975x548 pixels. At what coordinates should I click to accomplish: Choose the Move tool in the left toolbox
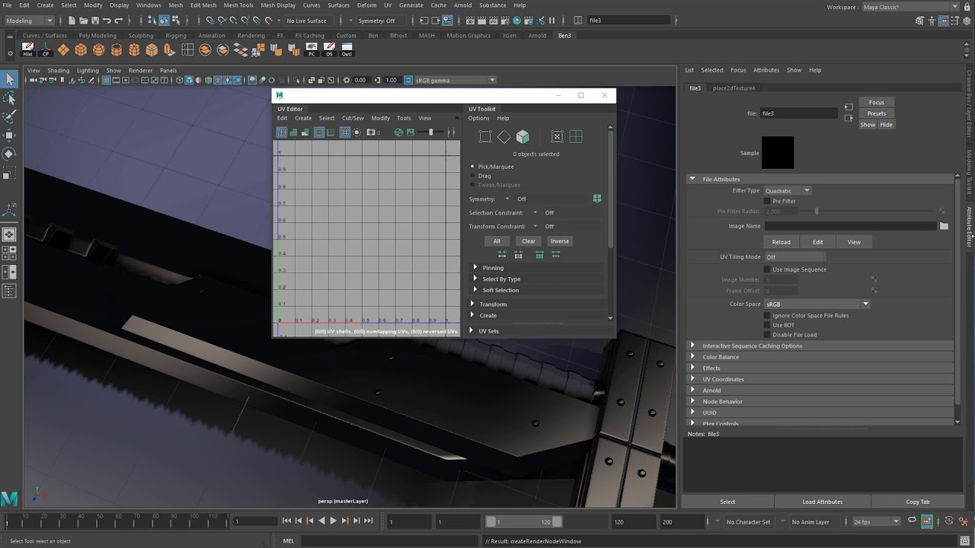pyautogui.click(x=10, y=135)
